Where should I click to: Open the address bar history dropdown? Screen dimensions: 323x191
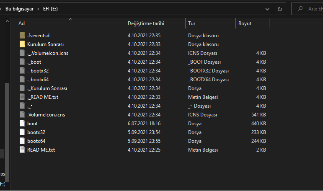pos(267,8)
